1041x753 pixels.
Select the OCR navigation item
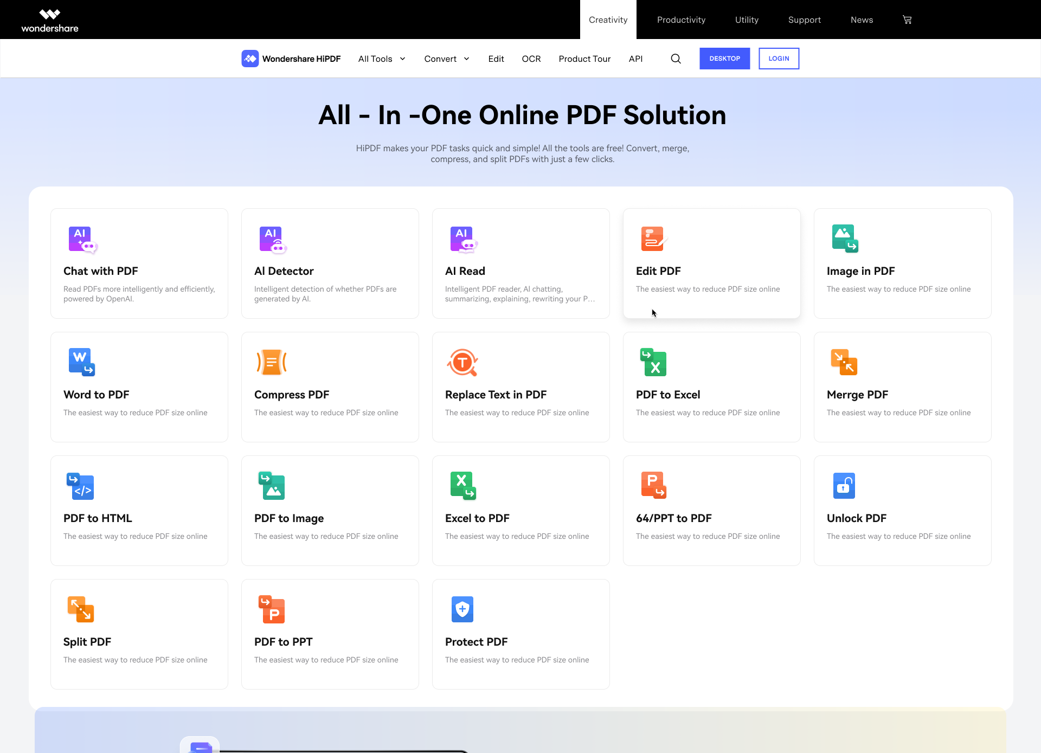pyautogui.click(x=531, y=59)
